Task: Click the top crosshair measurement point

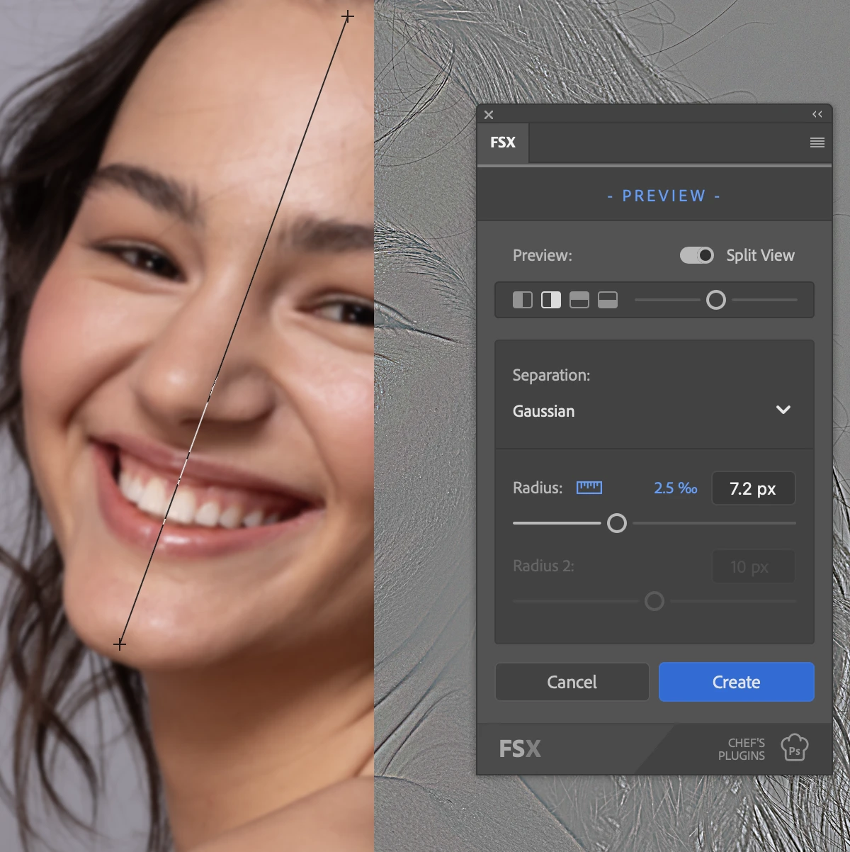Action: 348,16
